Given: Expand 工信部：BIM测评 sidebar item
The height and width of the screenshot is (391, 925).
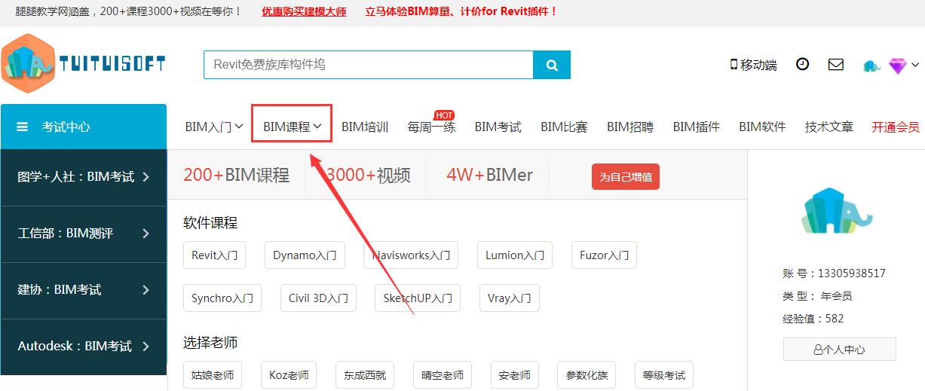Looking at the screenshot, I should (84, 234).
